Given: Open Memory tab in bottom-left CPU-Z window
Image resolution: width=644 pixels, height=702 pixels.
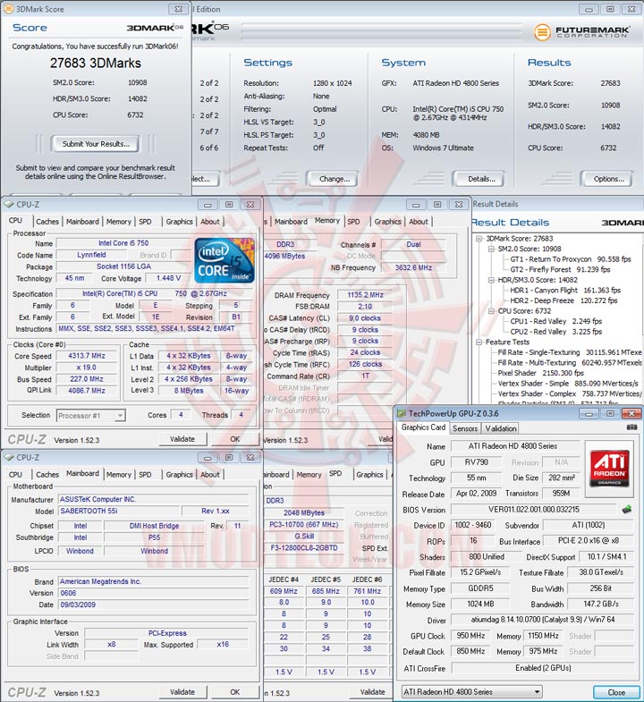Looking at the screenshot, I should coord(119,475).
